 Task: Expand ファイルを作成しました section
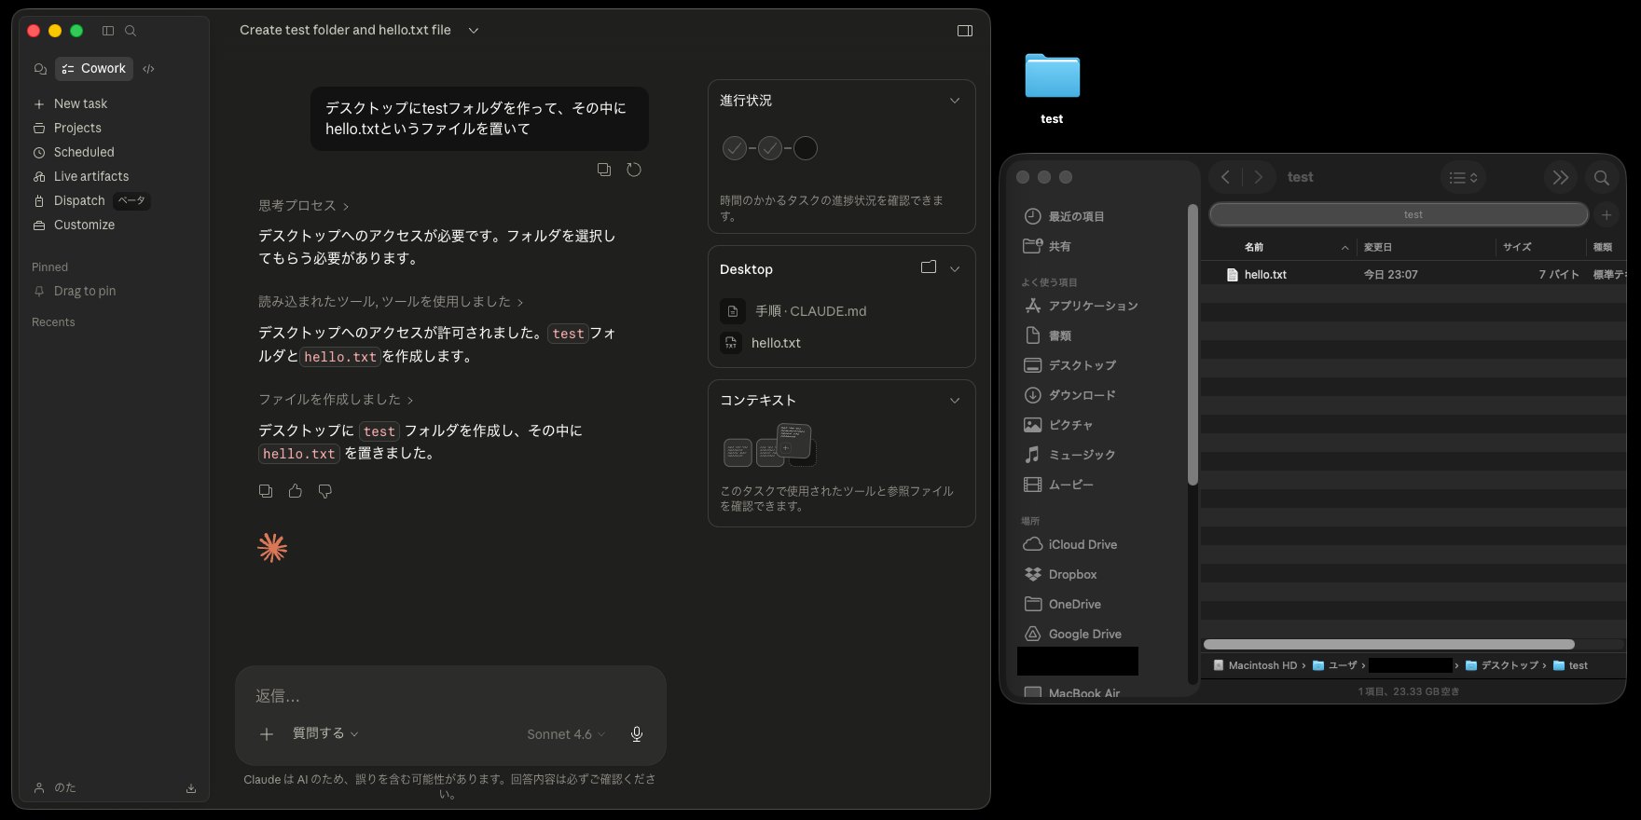[x=336, y=400]
